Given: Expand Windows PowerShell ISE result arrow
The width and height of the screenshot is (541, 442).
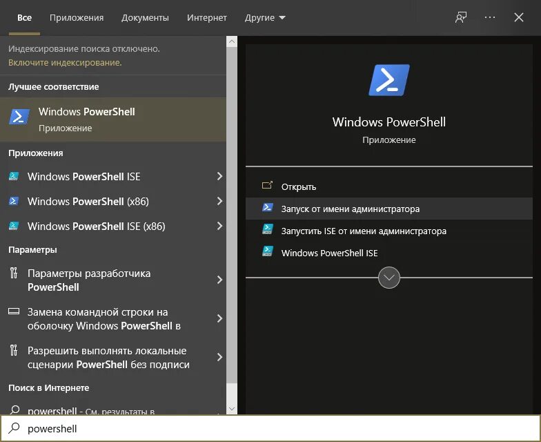Looking at the screenshot, I should (x=219, y=177).
